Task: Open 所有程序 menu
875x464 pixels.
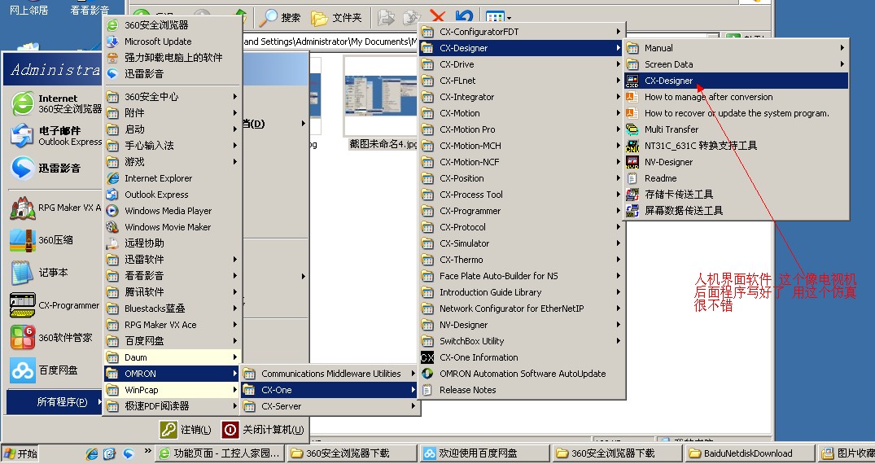Action: pyautogui.click(x=61, y=402)
